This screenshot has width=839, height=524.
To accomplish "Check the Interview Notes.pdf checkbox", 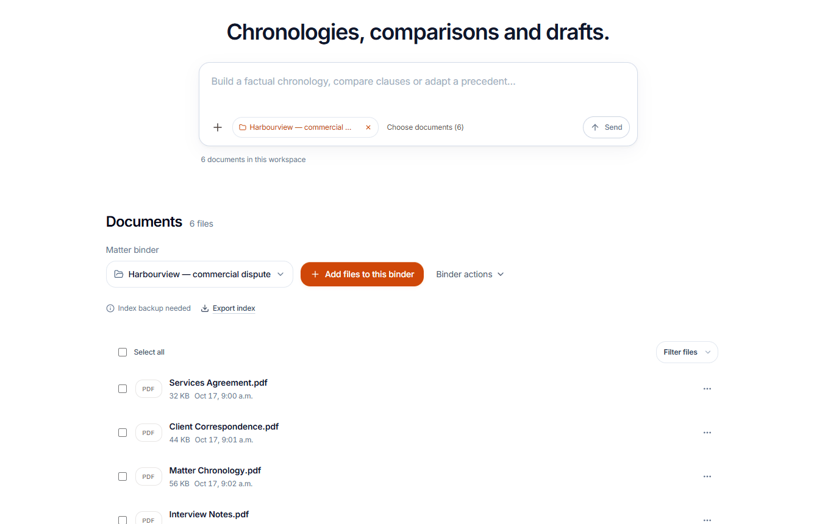I will pos(123,520).
